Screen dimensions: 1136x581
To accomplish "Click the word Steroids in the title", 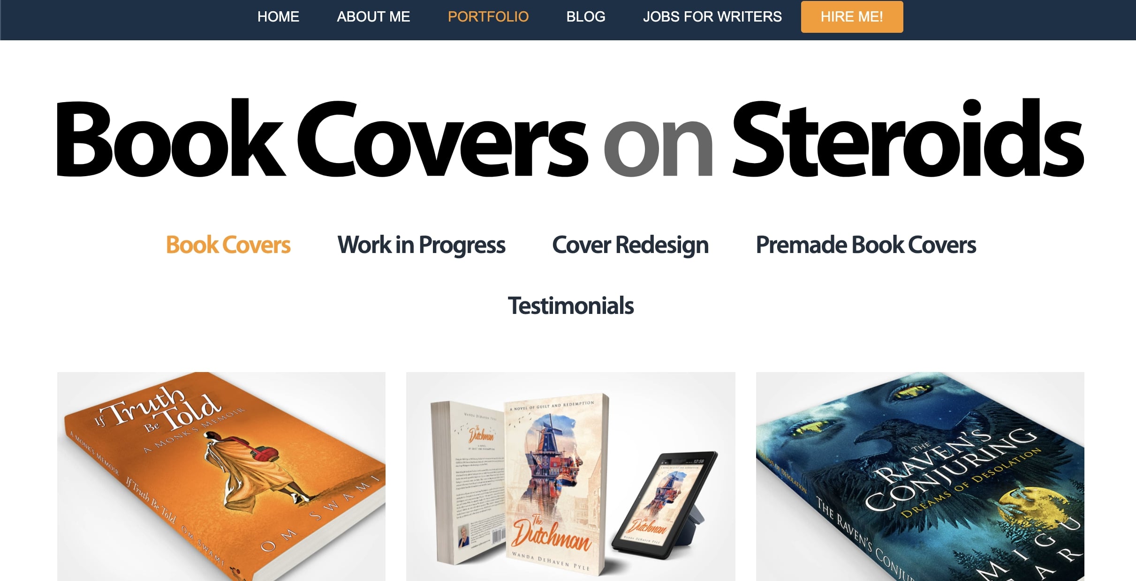I will pyautogui.click(x=909, y=139).
